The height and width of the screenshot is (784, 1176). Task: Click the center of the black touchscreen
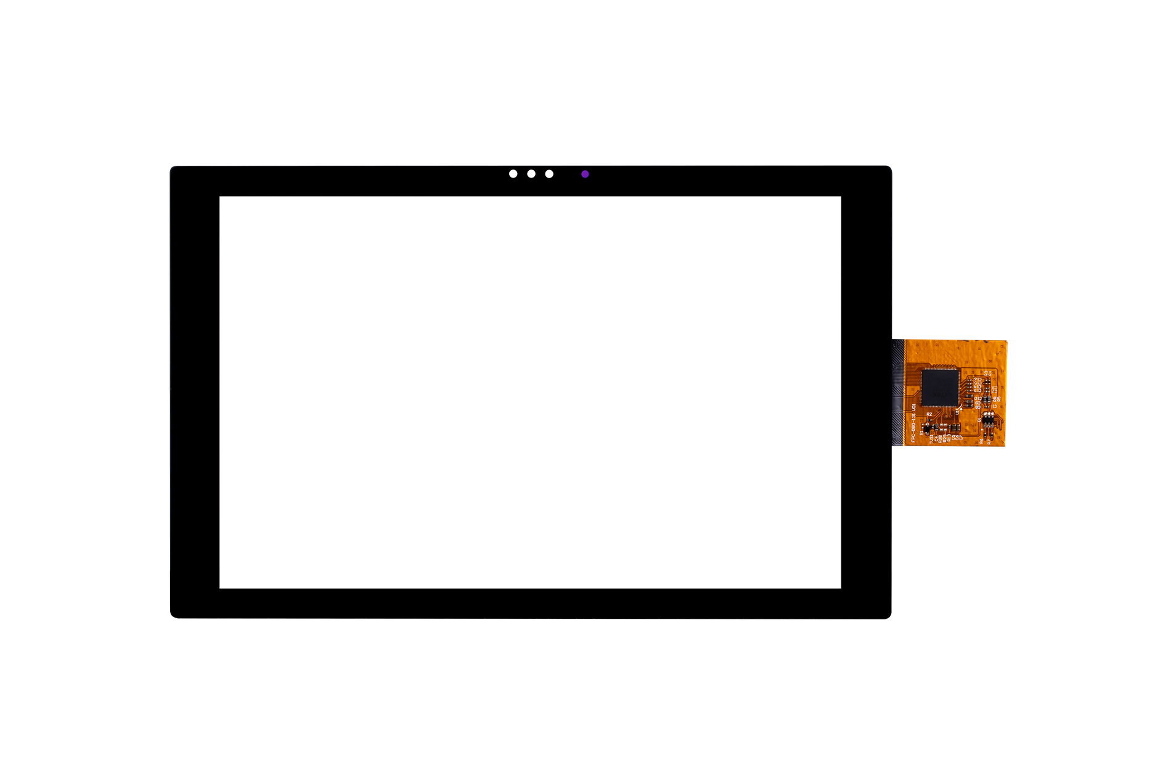530,392
